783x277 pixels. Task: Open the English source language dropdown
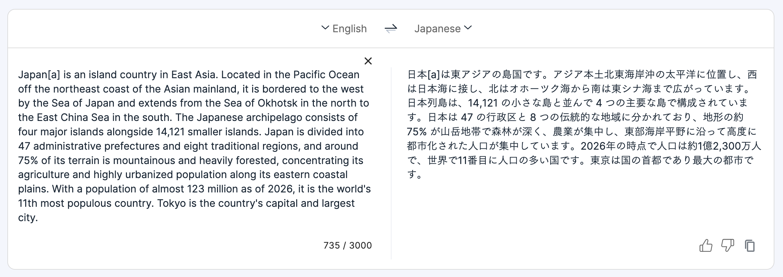pos(344,29)
